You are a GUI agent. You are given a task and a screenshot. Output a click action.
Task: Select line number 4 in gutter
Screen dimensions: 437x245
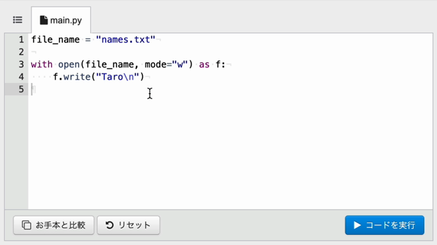pos(21,77)
